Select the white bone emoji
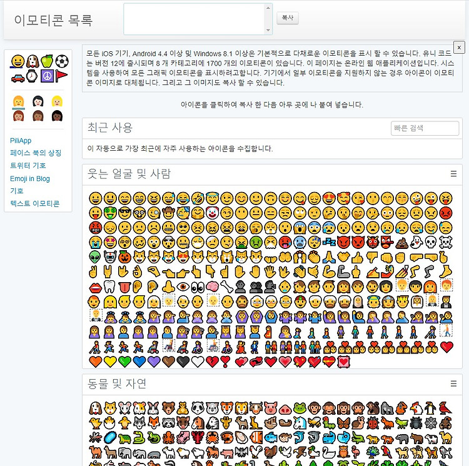 point(227,287)
